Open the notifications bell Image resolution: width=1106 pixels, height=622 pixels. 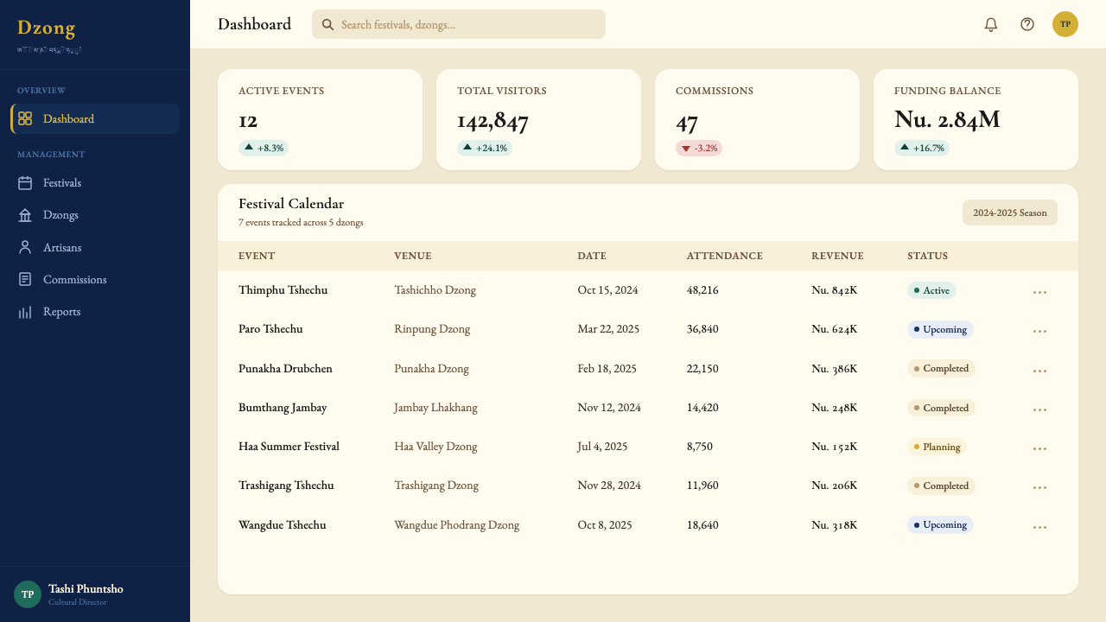pos(991,24)
